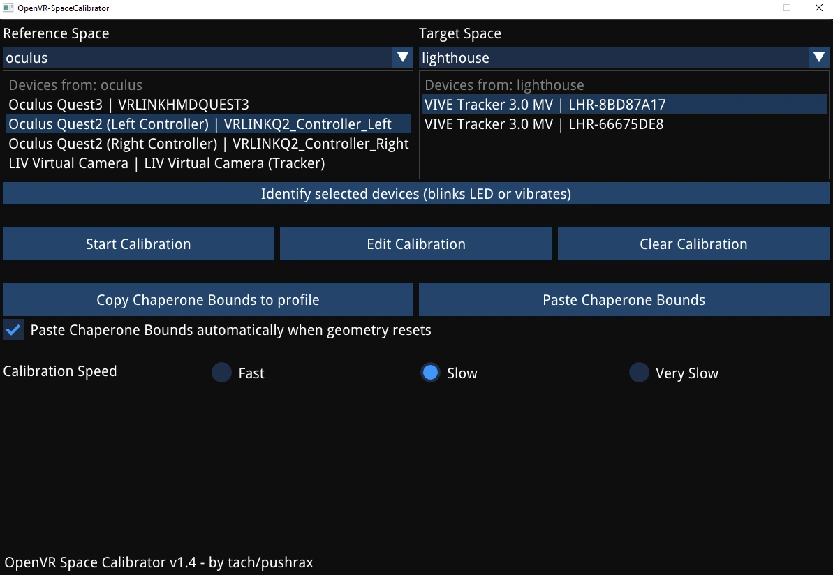Choose Very Slow calibration speed

[x=639, y=373]
